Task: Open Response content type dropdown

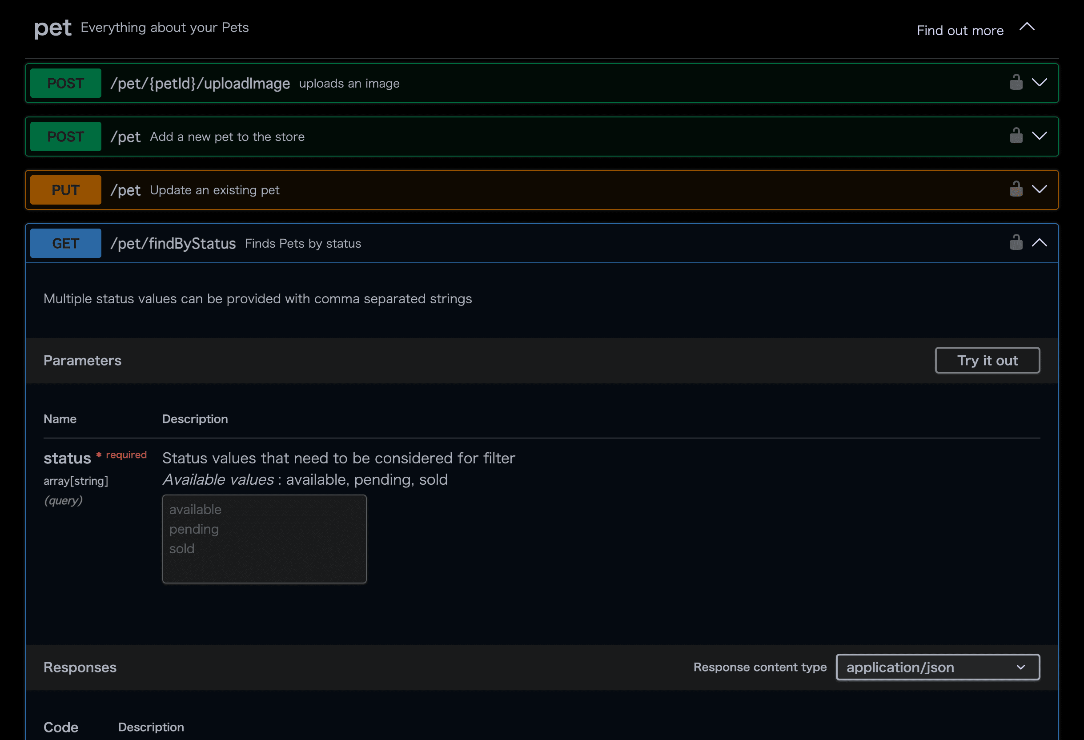Action: pos(938,667)
